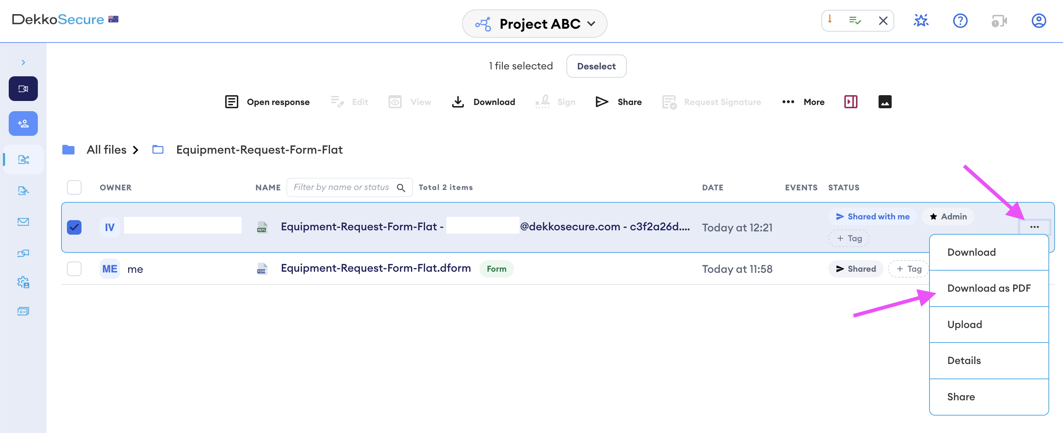The height and width of the screenshot is (433, 1063).
Task: Click the Shared status chip on dform row
Action: tap(855, 269)
